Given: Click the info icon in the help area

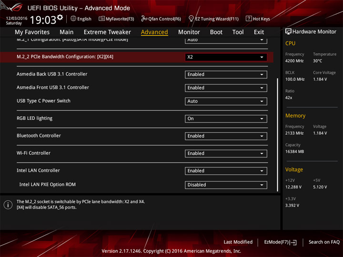Looking at the screenshot, I should pyautogui.click(x=8, y=205).
